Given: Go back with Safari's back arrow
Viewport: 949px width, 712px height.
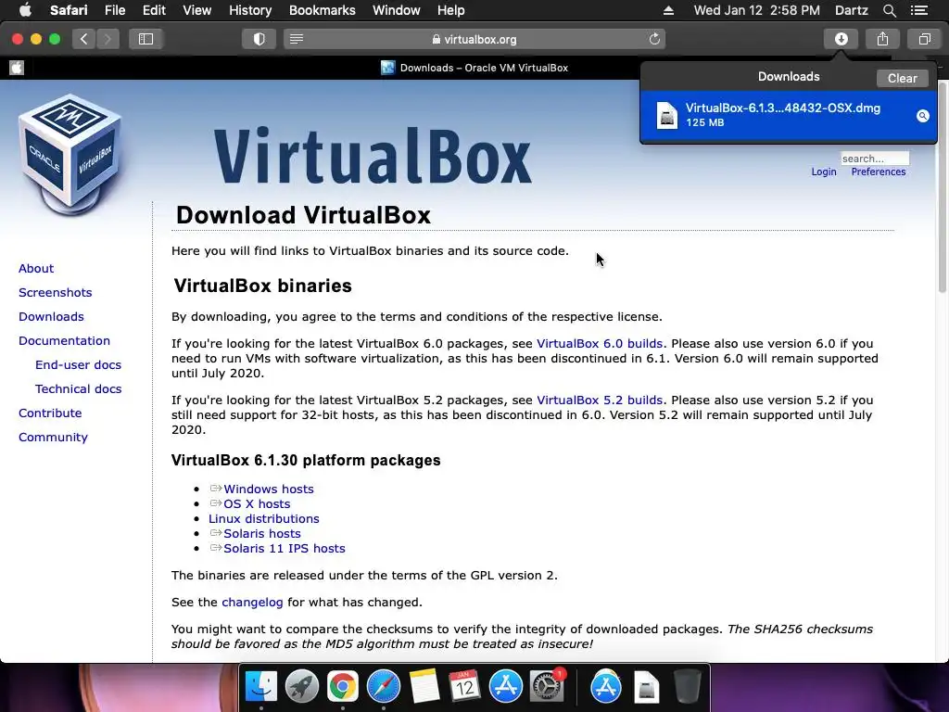Looking at the screenshot, I should 84,39.
